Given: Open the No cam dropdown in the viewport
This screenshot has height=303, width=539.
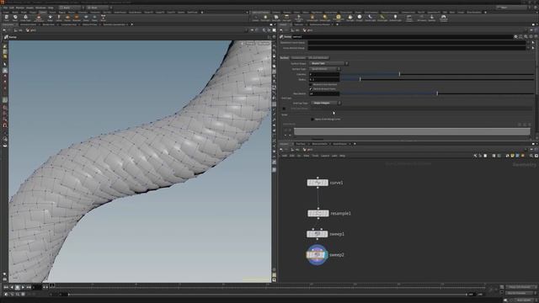Looking at the screenshot, I should pos(264,43).
